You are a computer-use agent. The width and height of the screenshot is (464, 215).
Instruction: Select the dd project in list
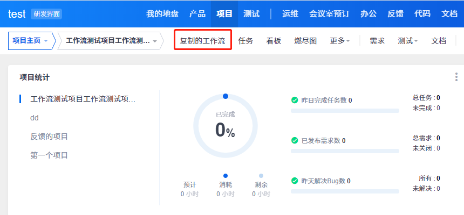tap(35, 118)
